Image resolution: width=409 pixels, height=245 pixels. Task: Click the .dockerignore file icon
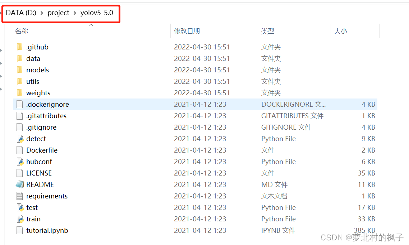[19, 104]
